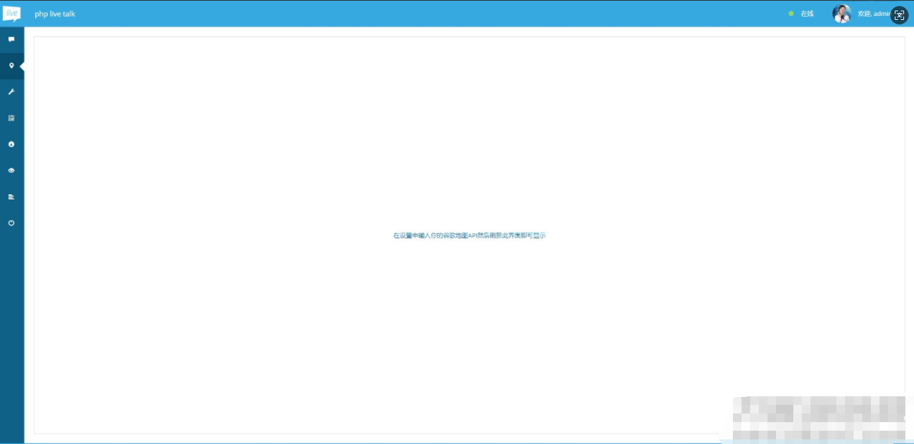Image resolution: width=914 pixels, height=444 pixels.
Task: Click the eye visitor monitor icon
Action: coord(11,170)
